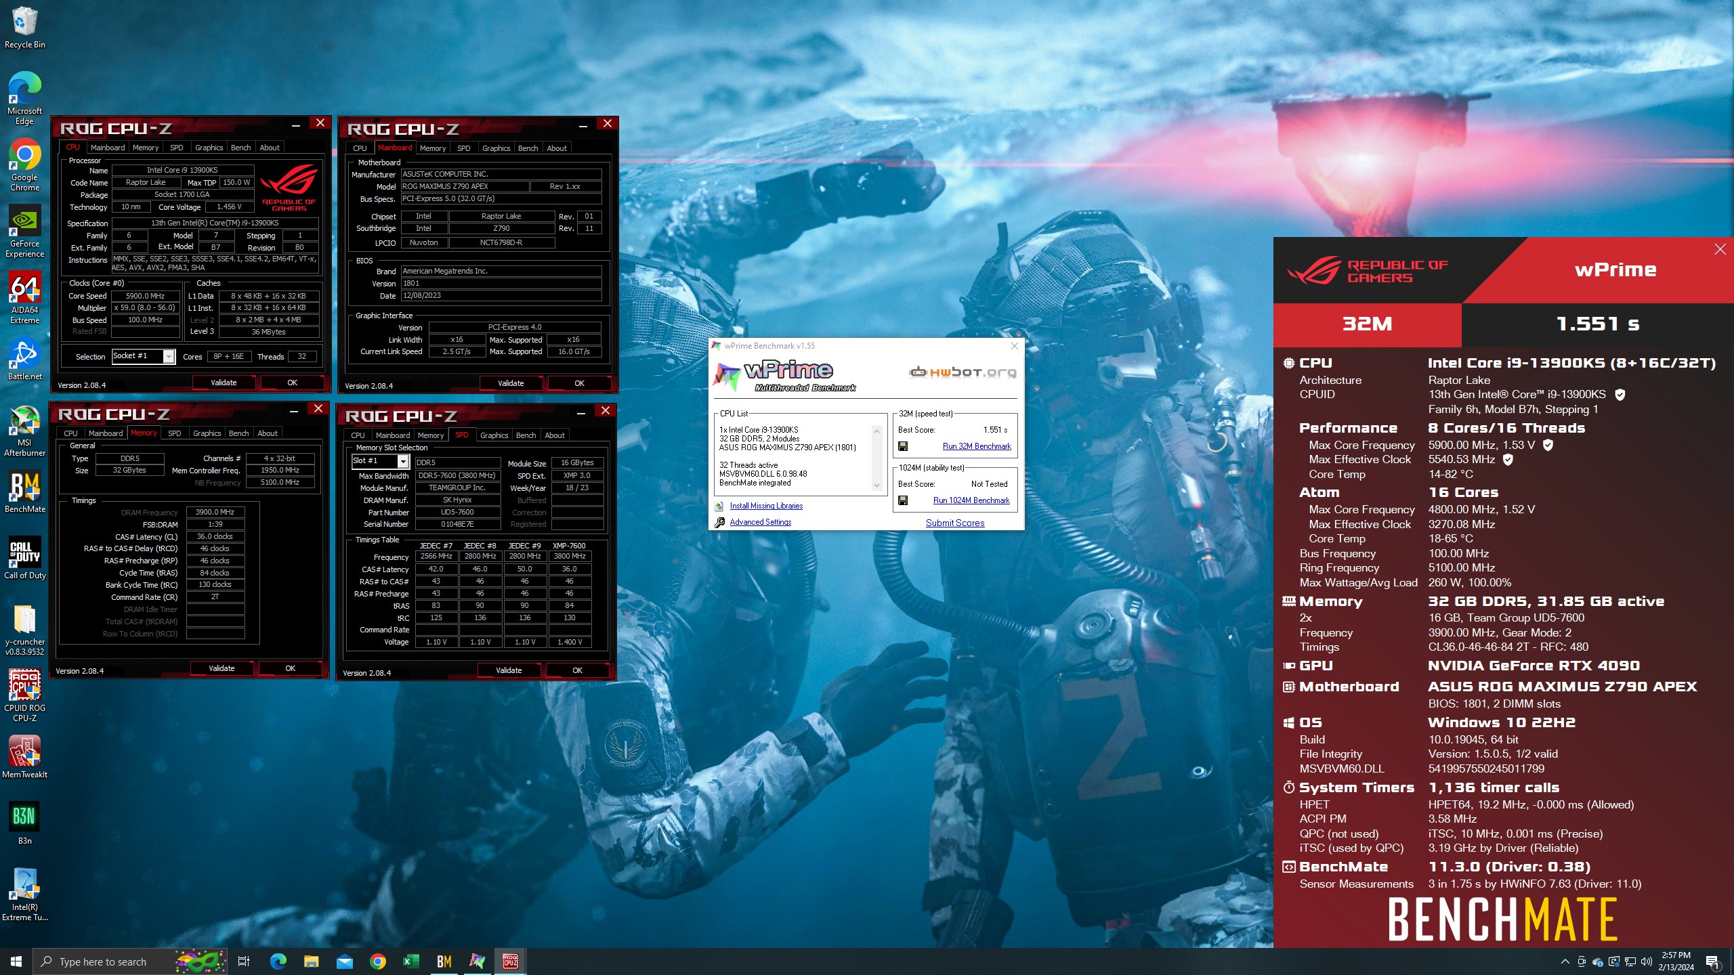Click Install Missing Libraries link
The height and width of the screenshot is (975, 1734).
(x=766, y=506)
